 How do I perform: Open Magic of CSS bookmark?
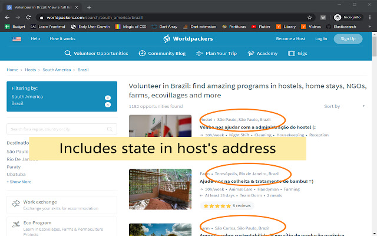coord(131,27)
